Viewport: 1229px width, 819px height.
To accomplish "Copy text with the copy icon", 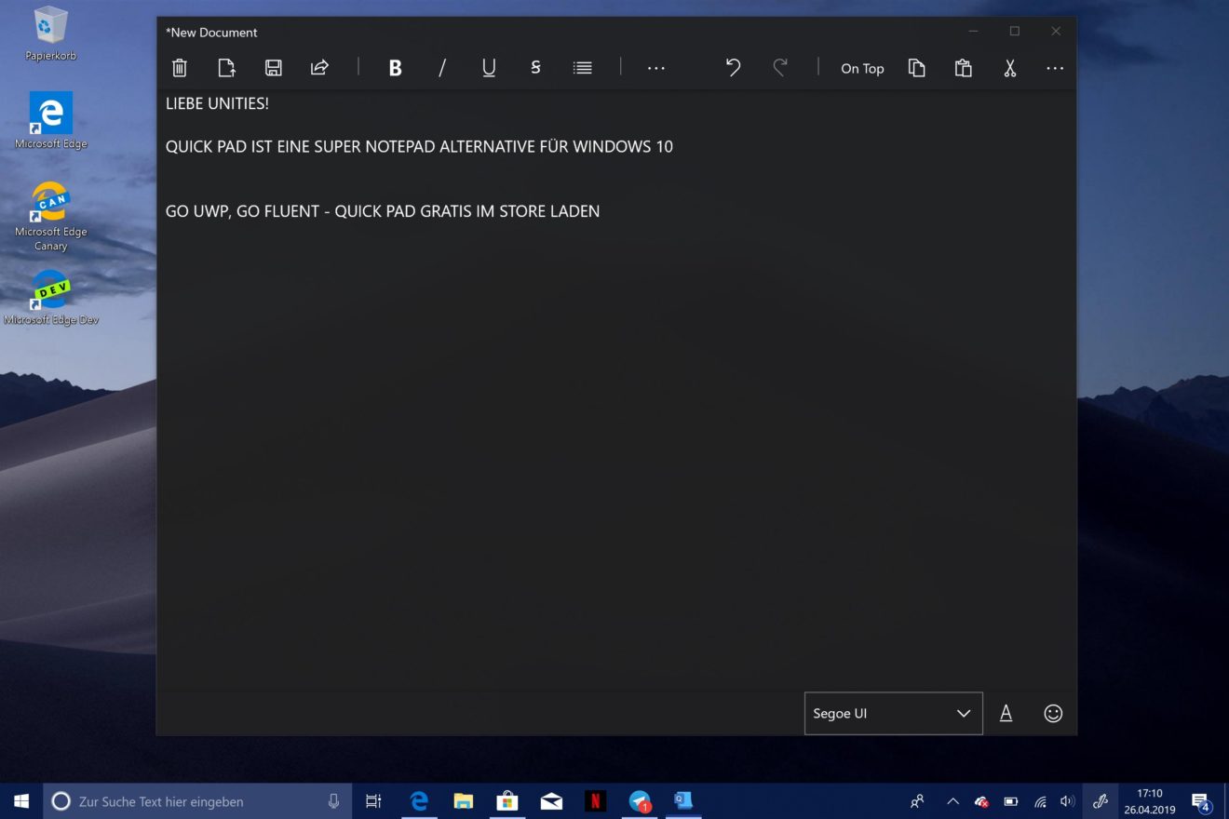I will 917,68.
